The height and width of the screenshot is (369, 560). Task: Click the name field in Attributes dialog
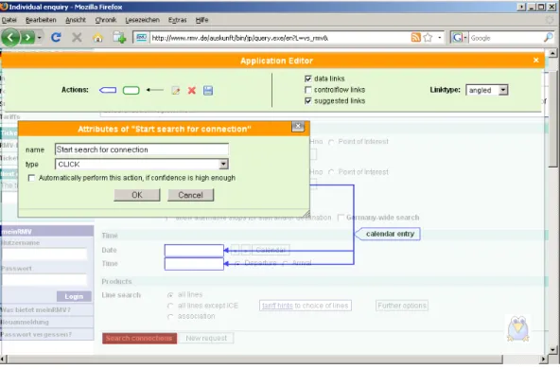pyautogui.click(x=142, y=149)
